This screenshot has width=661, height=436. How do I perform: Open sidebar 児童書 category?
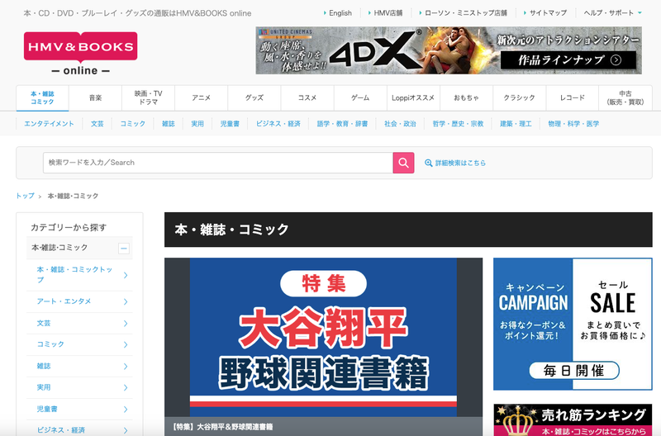click(47, 409)
